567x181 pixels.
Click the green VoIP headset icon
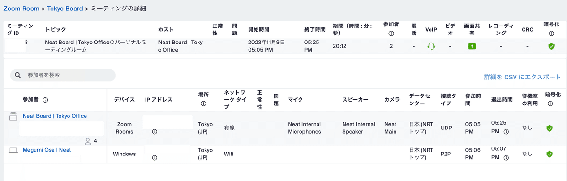pyautogui.click(x=430, y=46)
